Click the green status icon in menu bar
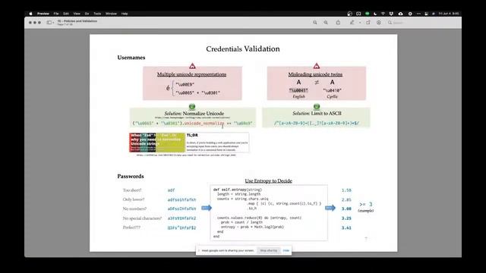This screenshot has height=273, width=486. (367, 14)
